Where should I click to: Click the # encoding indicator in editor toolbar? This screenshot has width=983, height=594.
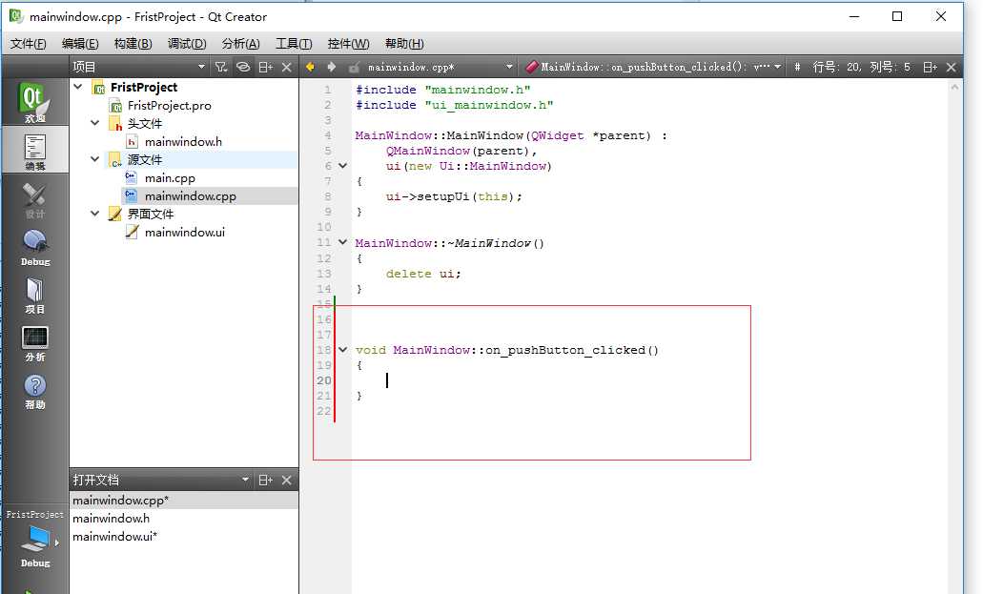tap(797, 67)
